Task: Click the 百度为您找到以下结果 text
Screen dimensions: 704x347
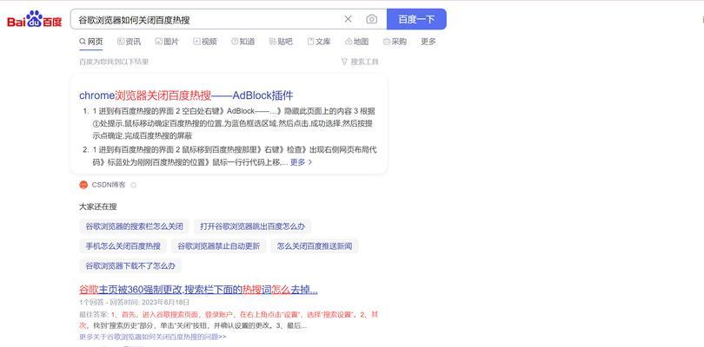Action: click(114, 62)
